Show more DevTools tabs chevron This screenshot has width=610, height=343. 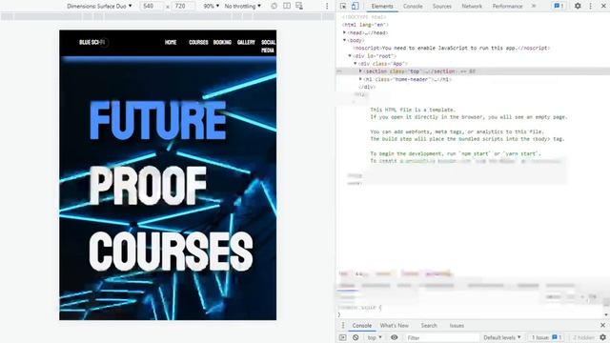point(534,7)
